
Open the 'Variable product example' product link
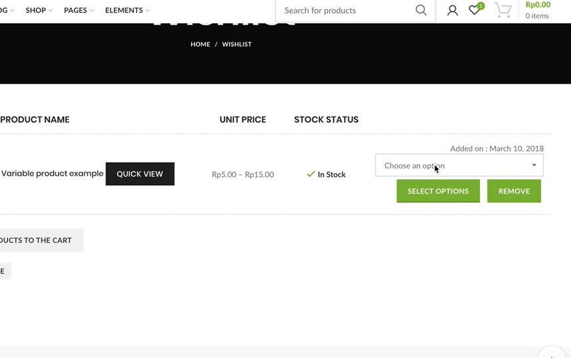click(52, 174)
